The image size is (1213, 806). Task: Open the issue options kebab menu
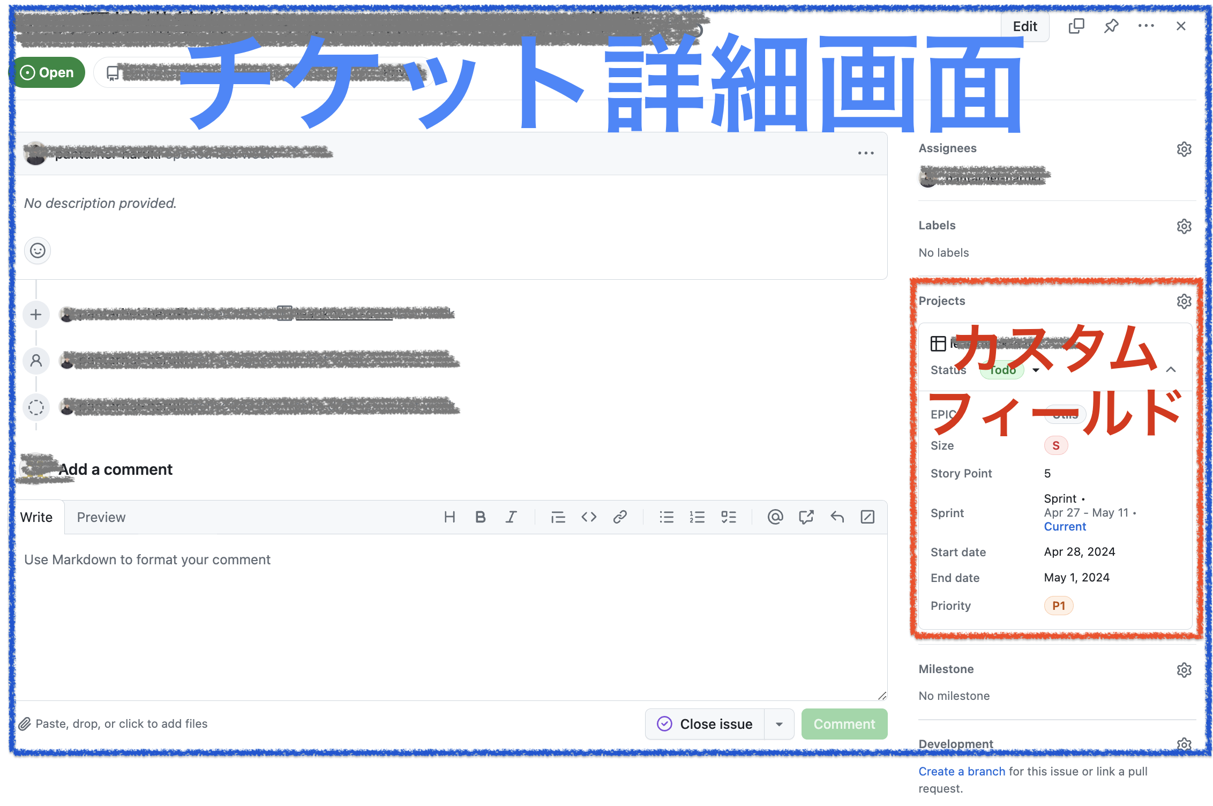pos(1146,26)
